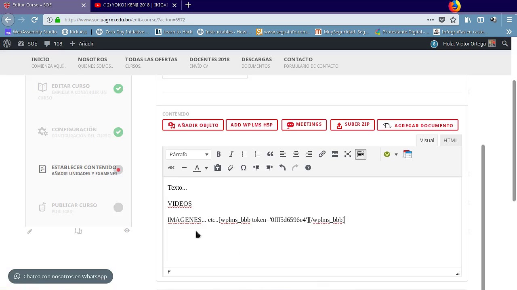Click inside the editor text area
This screenshot has height=290, width=517.
312,222
